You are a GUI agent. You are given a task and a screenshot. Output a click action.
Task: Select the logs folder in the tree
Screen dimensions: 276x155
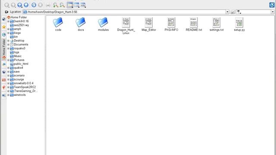click(x=15, y=52)
